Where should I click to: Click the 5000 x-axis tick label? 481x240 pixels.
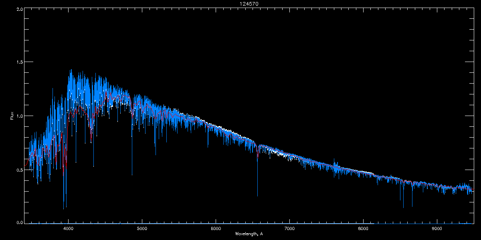[x=142, y=228]
